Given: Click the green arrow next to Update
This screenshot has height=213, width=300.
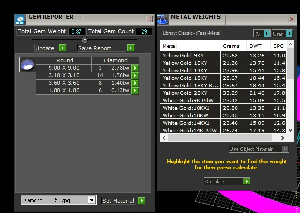Looking at the screenshot, I should coord(62,48).
